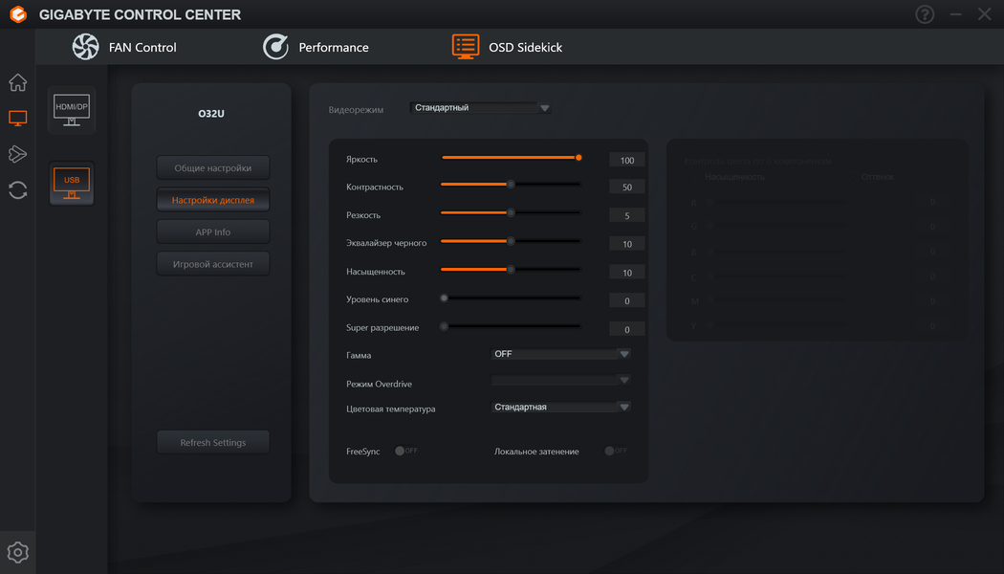This screenshot has height=574, width=1004.
Task: Open the APP Info section
Action: [x=213, y=232]
